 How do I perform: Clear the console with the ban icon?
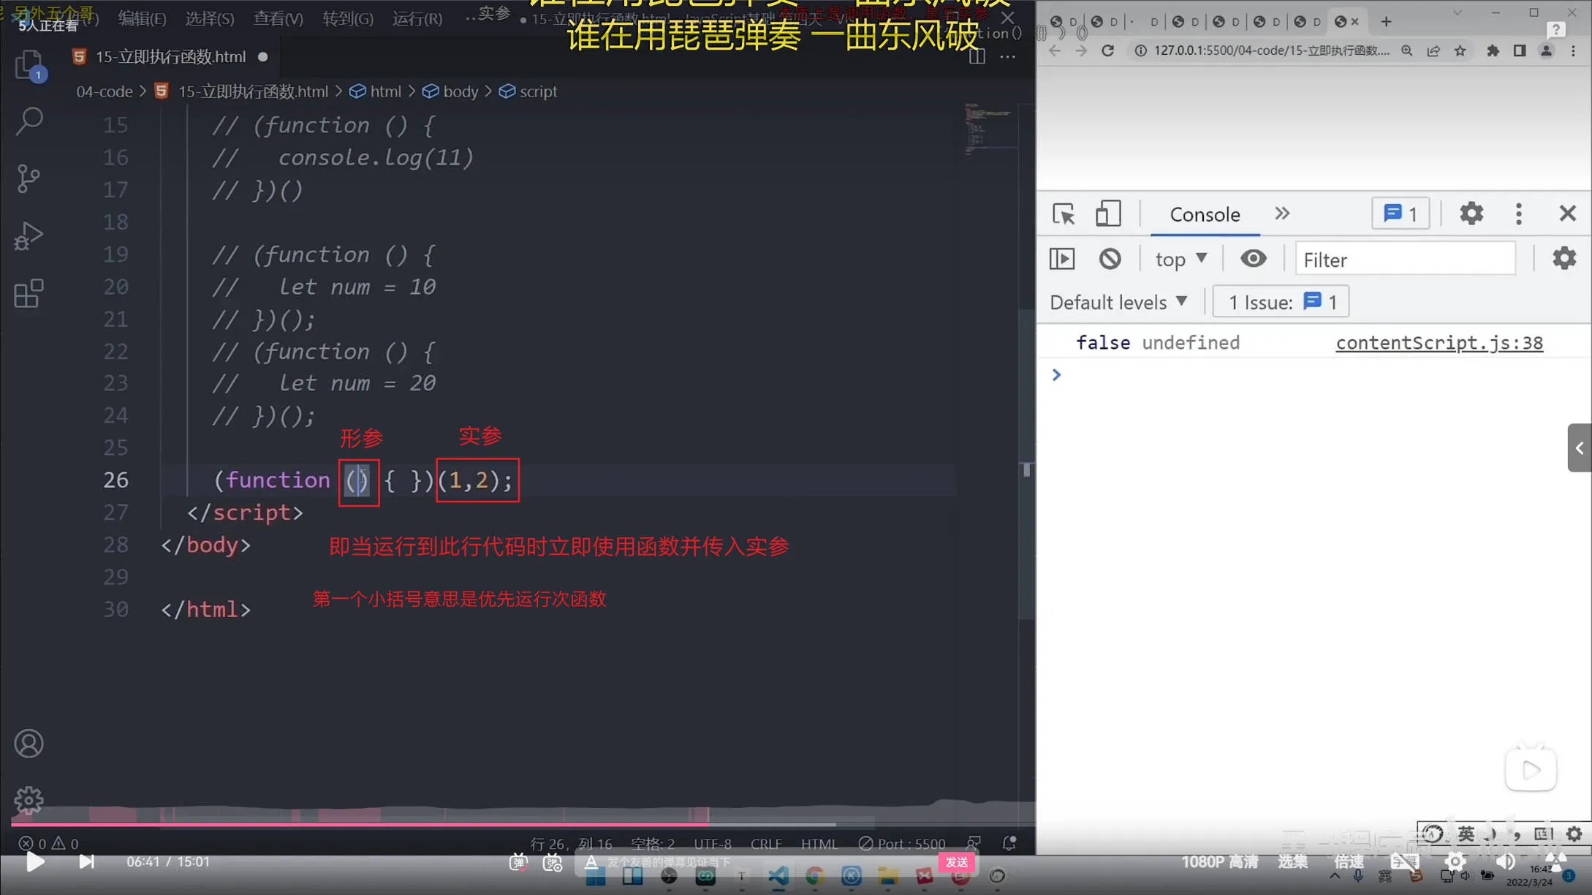point(1110,259)
